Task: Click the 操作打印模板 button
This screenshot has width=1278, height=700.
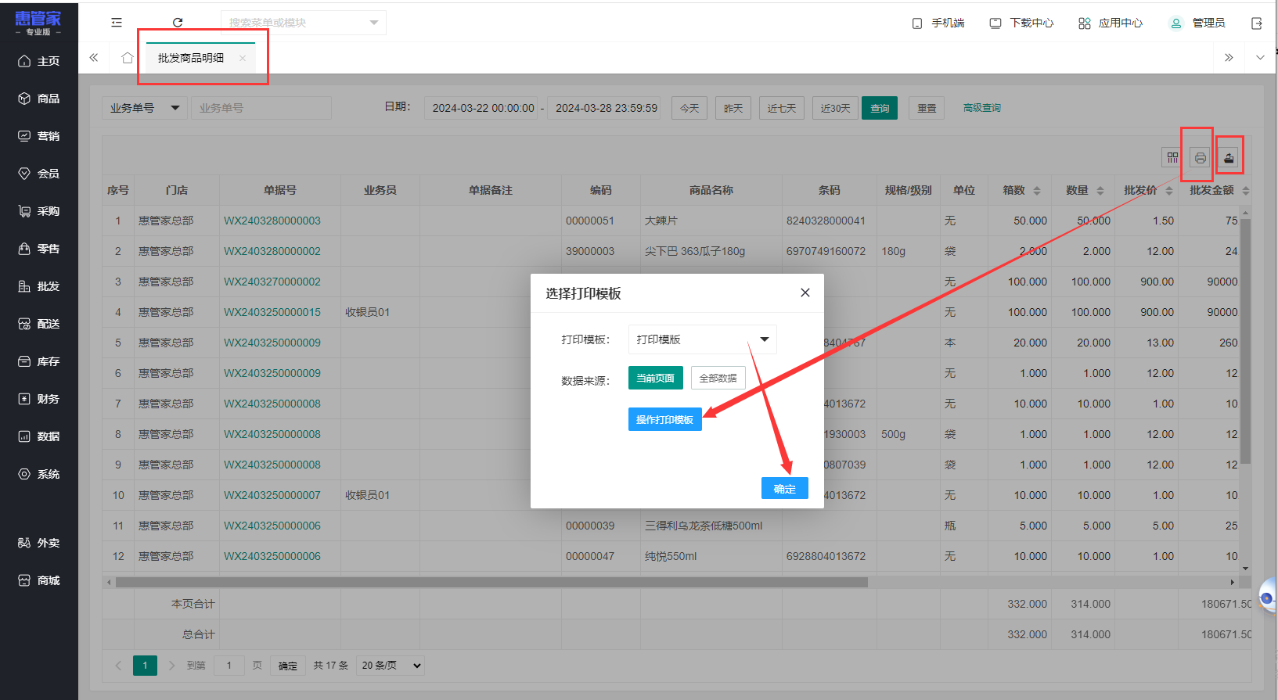Action: (665, 419)
